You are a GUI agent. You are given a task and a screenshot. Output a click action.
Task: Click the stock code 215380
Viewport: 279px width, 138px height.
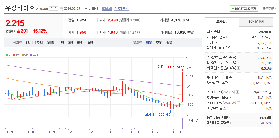[x=42, y=8]
